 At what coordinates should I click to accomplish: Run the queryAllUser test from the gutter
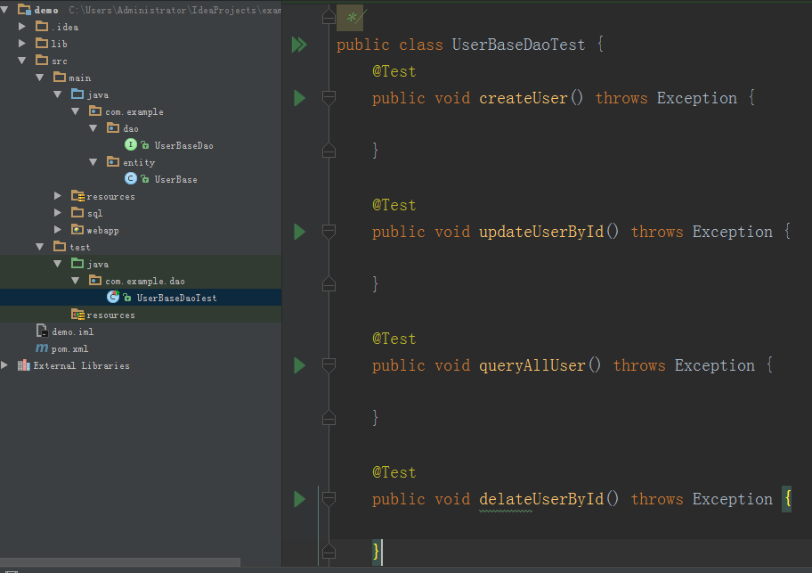coord(299,365)
